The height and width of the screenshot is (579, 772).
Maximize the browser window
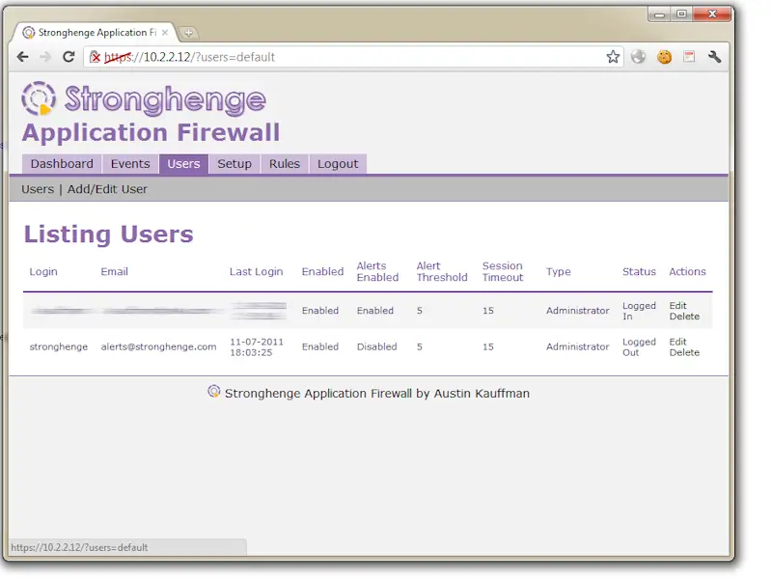coord(682,14)
